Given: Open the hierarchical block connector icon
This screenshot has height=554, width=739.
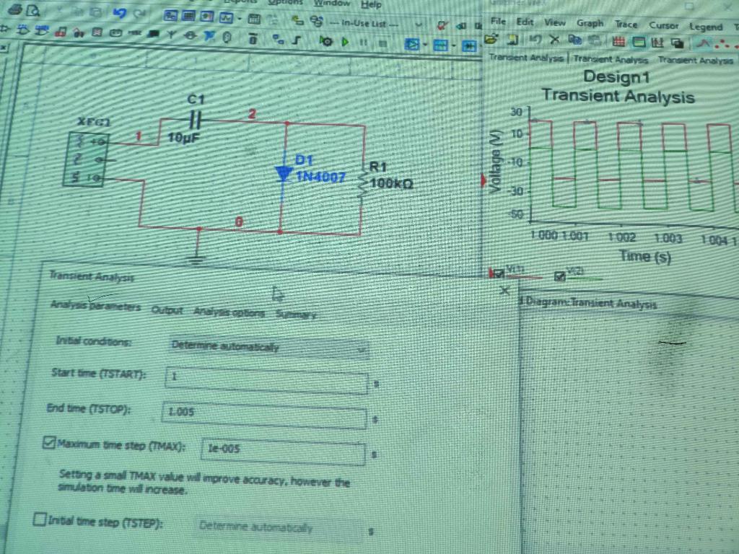Looking at the screenshot, I should point(278,39).
